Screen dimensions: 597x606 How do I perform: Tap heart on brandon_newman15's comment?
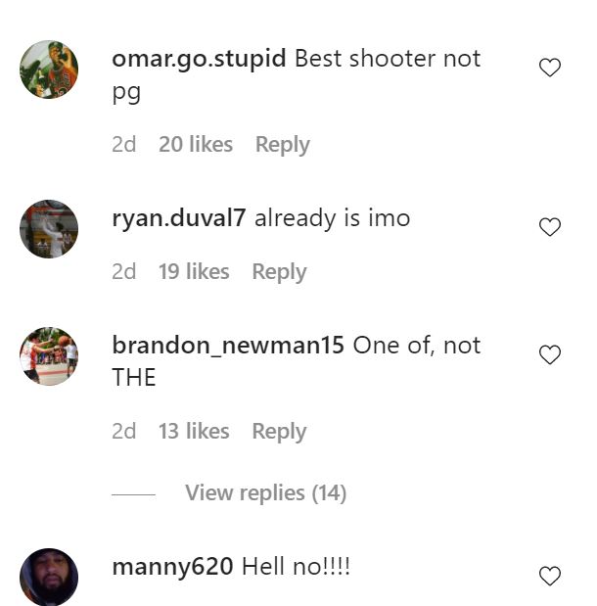[549, 354]
